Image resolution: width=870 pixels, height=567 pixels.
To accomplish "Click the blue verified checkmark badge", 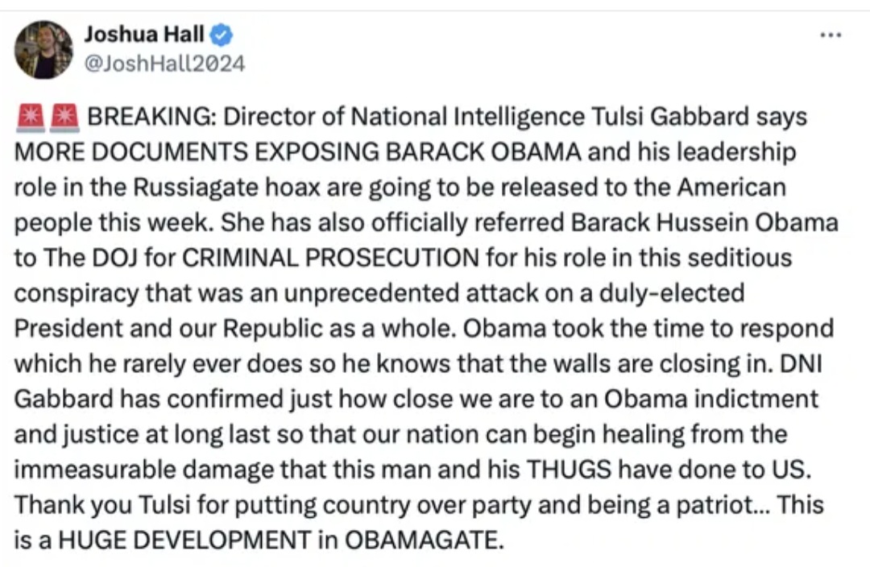I will coord(222,35).
